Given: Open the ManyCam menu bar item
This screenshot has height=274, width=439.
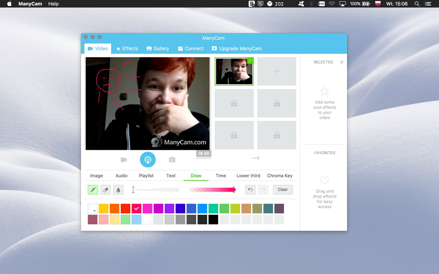Looking at the screenshot, I should pos(30,4).
